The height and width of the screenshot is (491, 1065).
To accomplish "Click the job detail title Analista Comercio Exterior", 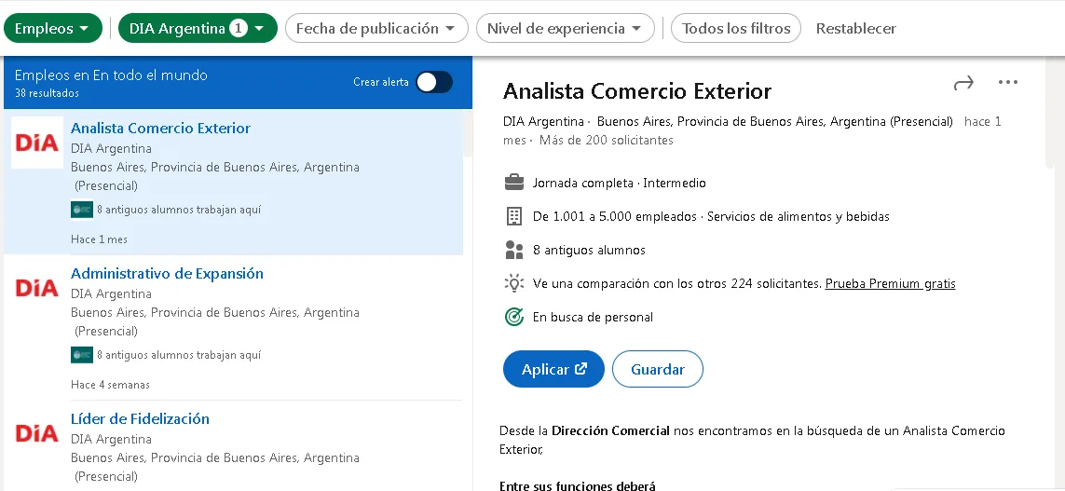I will (637, 91).
